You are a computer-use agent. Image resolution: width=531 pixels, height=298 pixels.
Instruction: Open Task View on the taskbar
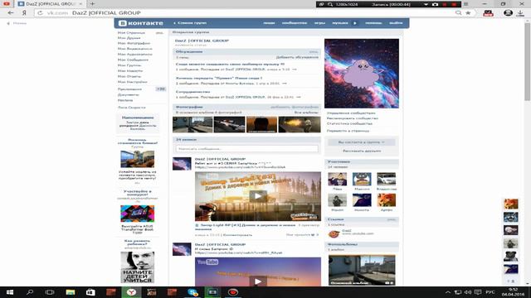50,292
